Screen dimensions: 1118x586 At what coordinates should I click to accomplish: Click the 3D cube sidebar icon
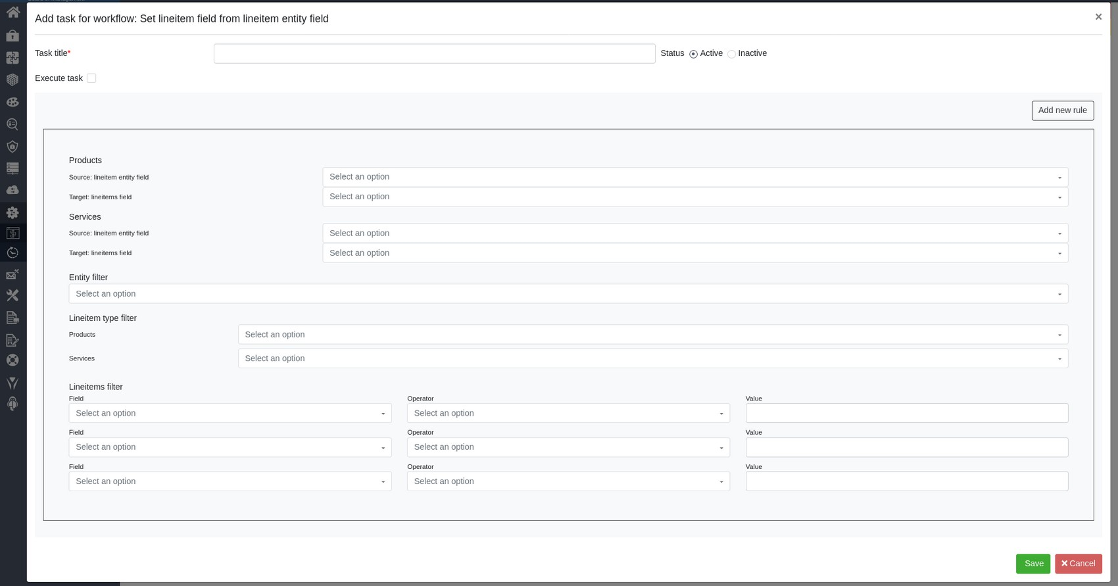point(12,80)
